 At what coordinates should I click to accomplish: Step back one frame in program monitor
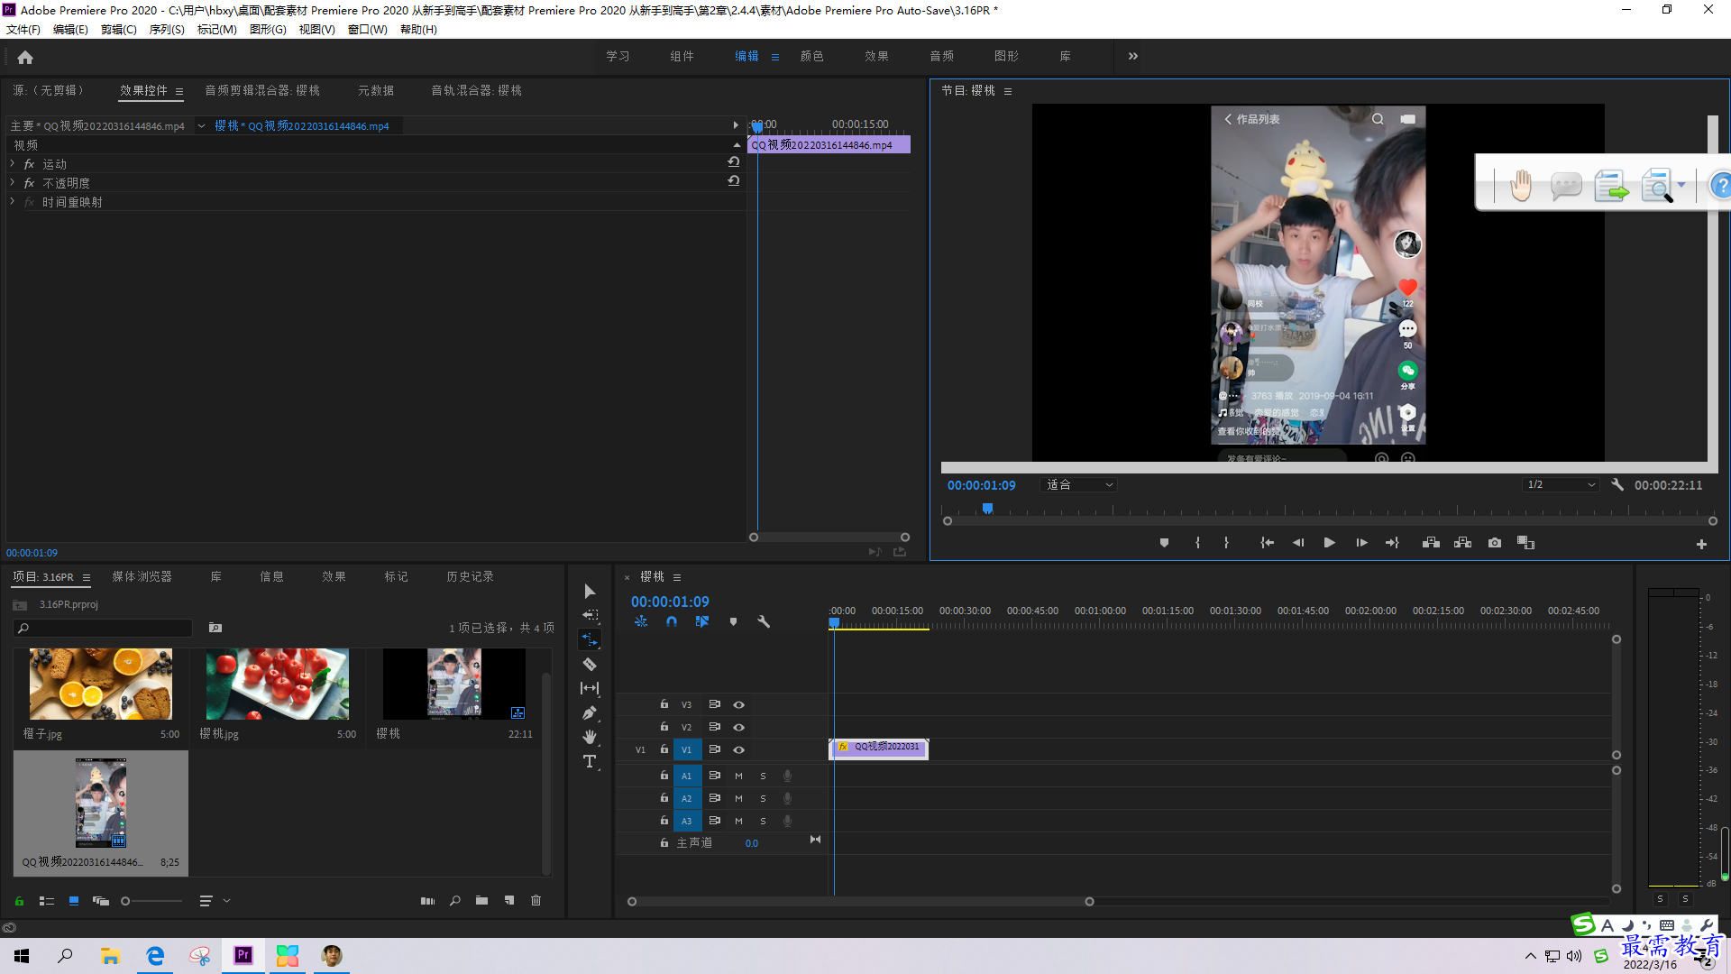click(x=1298, y=543)
